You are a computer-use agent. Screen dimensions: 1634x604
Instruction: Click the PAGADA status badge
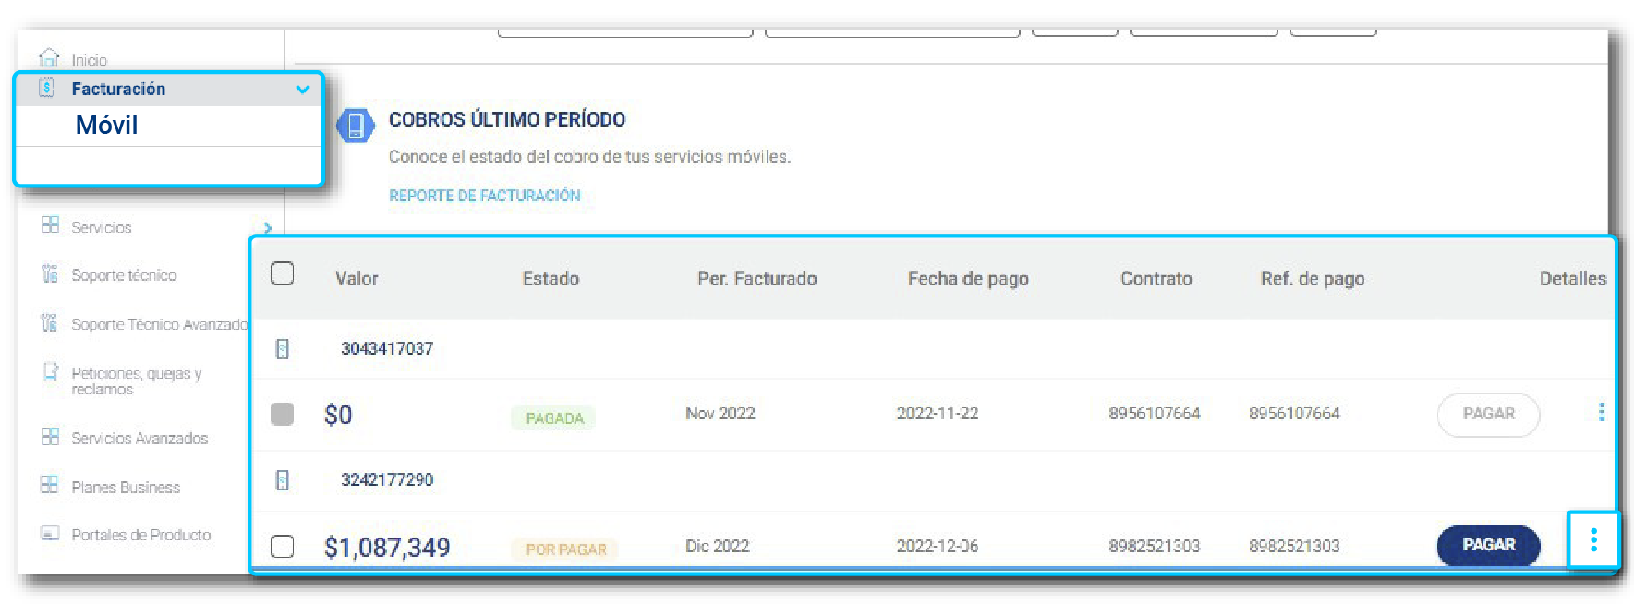(554, 418)
